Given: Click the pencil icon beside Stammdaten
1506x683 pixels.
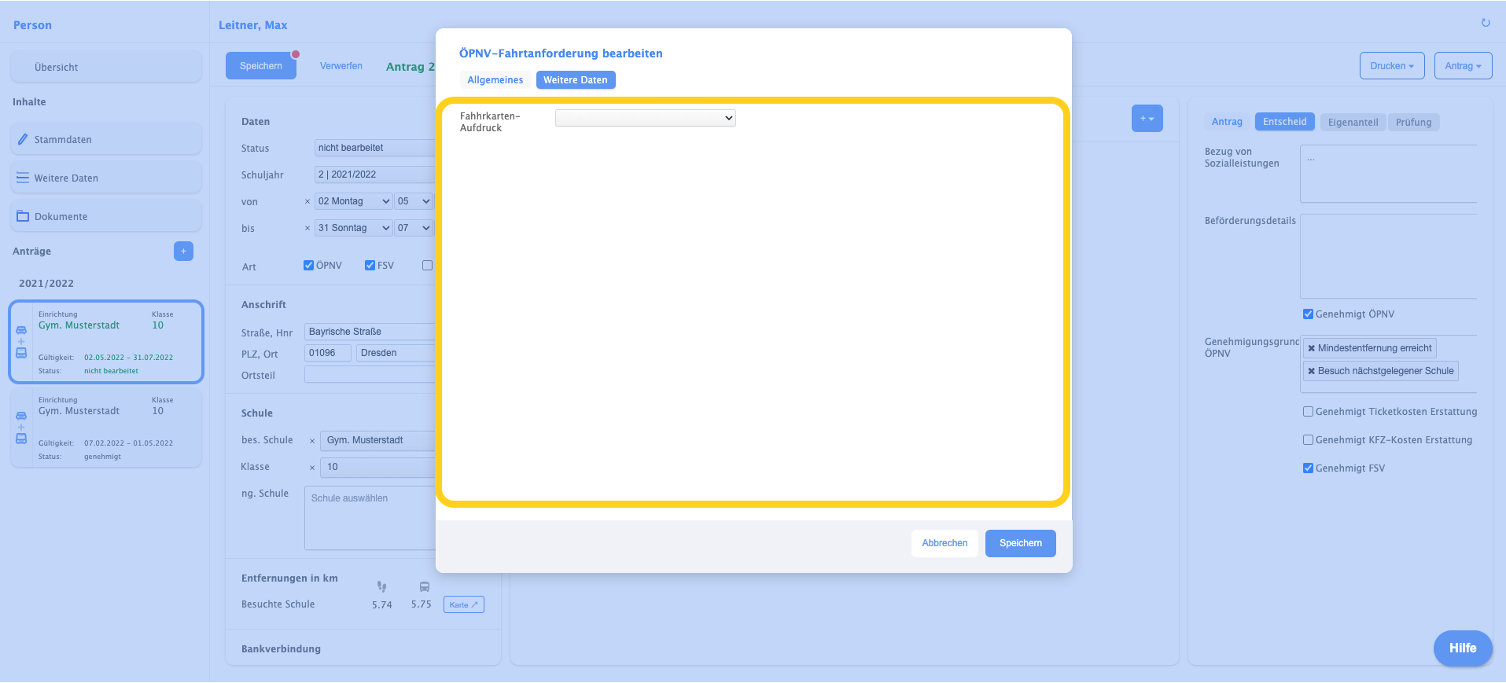Looking at the screenshot, I should [23, 139].
